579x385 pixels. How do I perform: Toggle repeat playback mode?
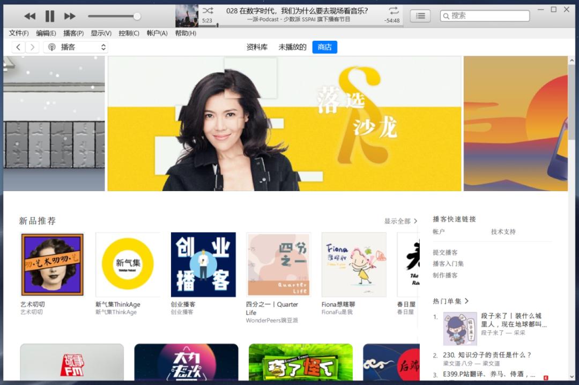point(393,11)
